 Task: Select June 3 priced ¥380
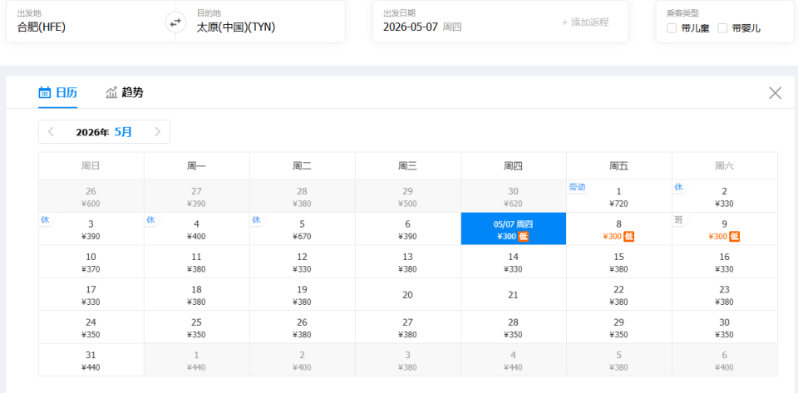click(x=407, y=360)
